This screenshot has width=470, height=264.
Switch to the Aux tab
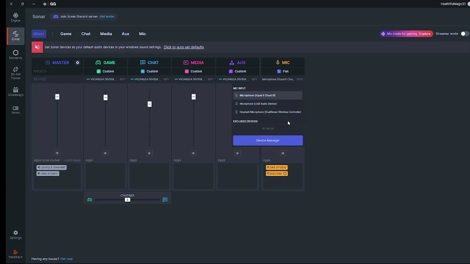[126, 34]
